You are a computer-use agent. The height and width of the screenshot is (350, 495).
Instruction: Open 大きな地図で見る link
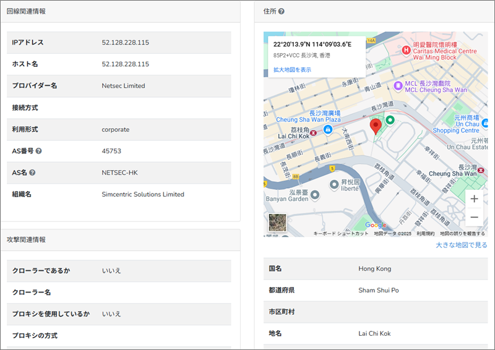[x=462, y=245]
